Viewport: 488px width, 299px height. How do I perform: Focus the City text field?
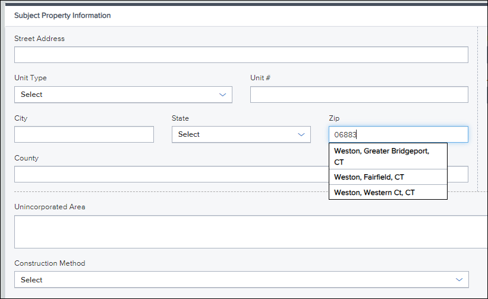[x=84, y=134]
